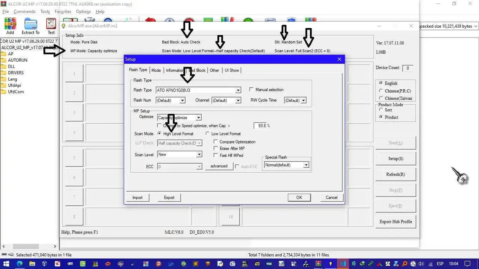Check the Fast Hlf MPed option
This screenshot has height=269, width=479.
point(216,155)
